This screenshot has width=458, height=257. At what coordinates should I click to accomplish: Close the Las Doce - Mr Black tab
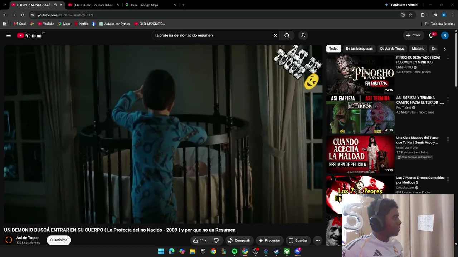point(118,5)
